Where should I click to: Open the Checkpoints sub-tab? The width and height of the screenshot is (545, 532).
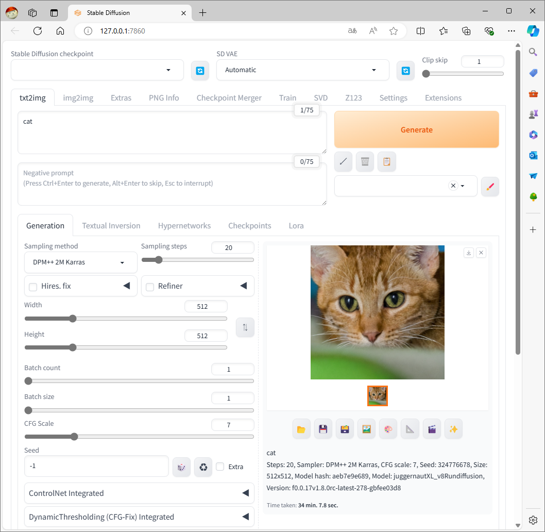coord(249,226)
